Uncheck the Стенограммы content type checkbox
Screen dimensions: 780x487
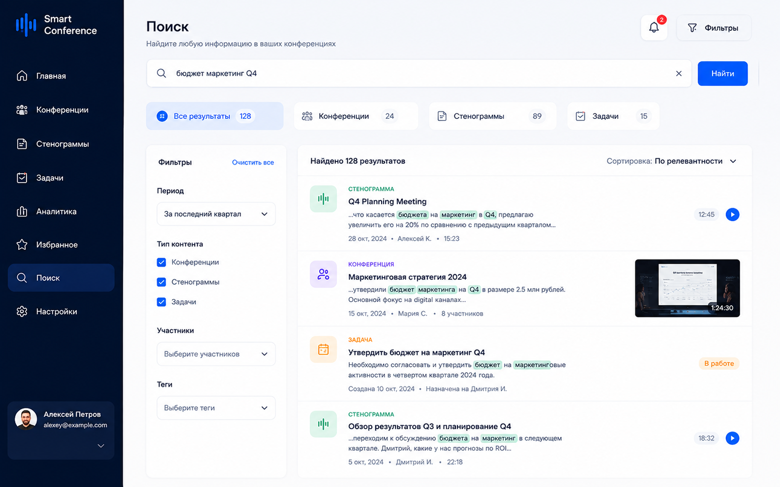[x=161, y=282]
